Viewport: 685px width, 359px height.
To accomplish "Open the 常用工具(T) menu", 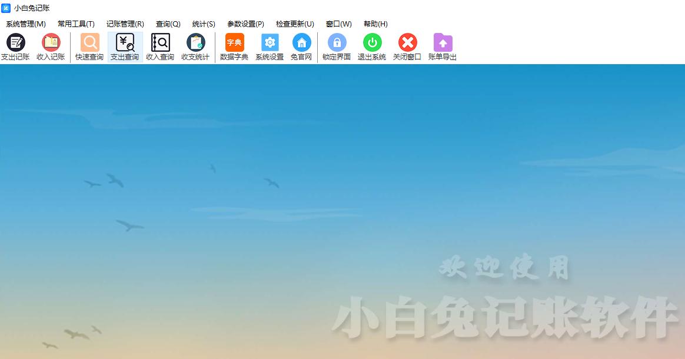I will (76, 24).
